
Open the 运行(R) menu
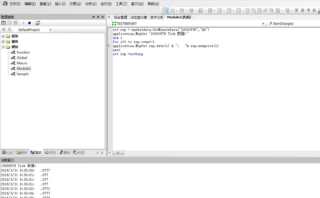(106, 4)
